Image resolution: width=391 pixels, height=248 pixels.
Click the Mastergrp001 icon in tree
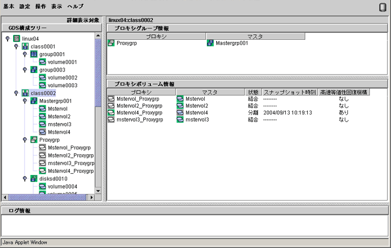coord(34,101)
